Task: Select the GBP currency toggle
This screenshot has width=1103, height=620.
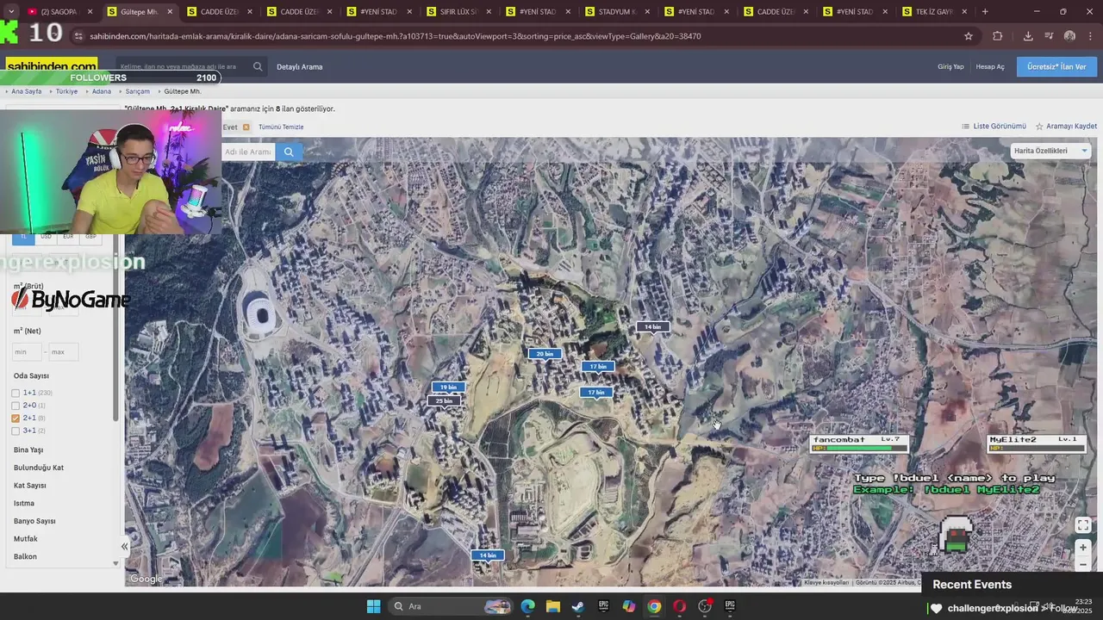Action: pos(90,236)
